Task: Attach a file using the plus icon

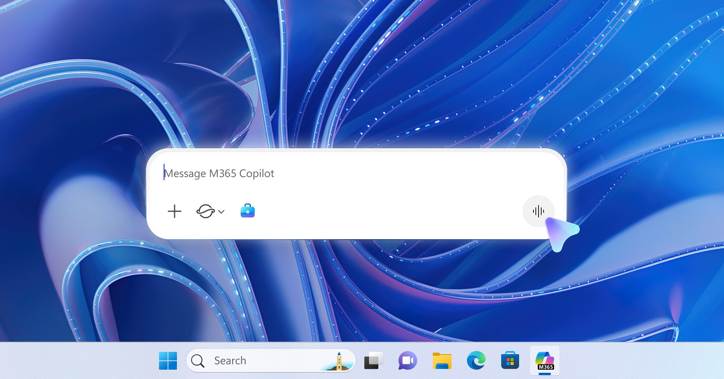Action: [175, 212]
